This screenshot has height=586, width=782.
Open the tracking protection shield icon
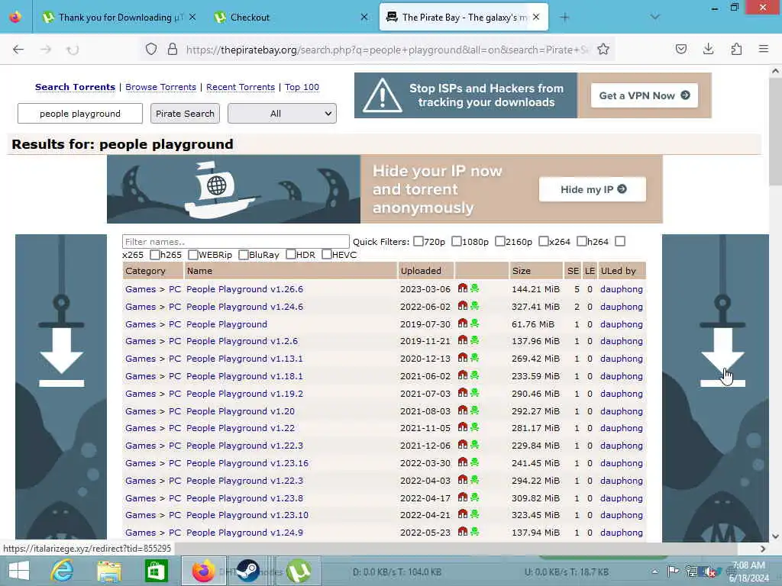(x=151, y=49)
